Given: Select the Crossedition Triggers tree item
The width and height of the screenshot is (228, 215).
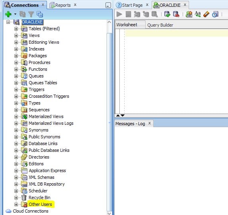Looking at the screenshot, I should [49, 96].
